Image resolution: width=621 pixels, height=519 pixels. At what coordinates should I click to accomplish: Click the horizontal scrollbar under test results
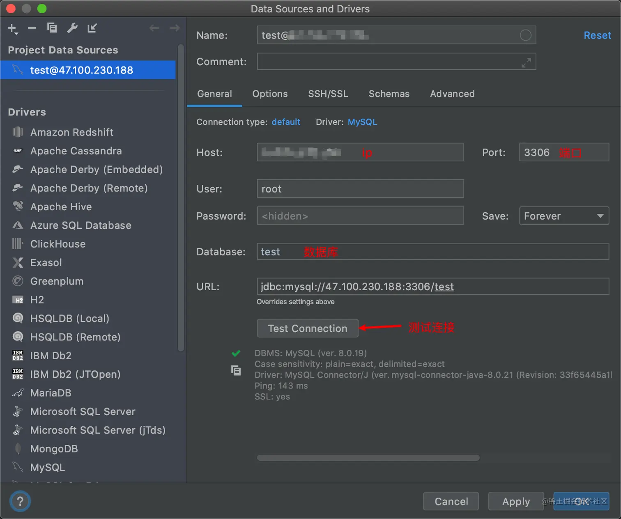pos(368,458)
